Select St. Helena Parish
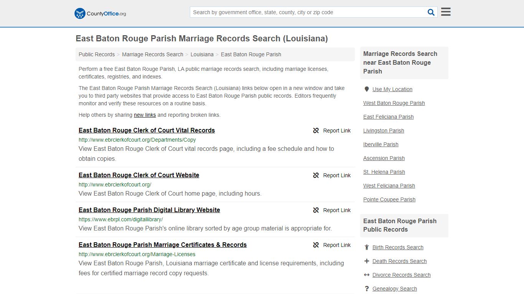This screenshot has height=294, width=524. point(384,172)
